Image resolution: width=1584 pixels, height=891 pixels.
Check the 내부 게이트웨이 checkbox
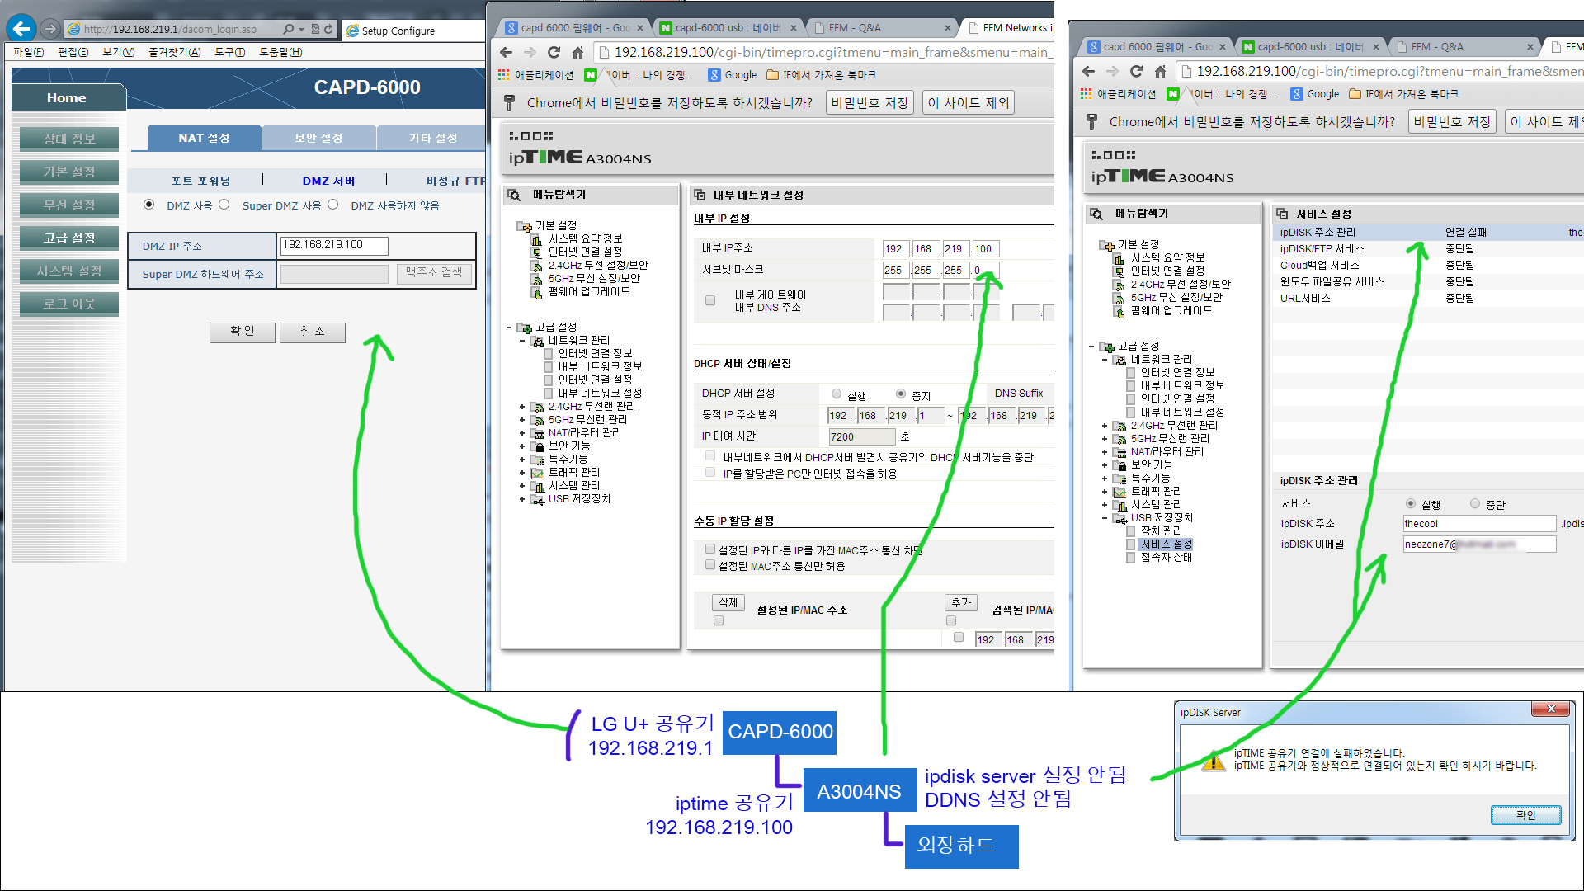tap(710, 300)
